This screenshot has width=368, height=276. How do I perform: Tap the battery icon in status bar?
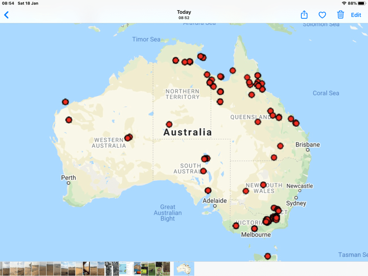[361, 3]
